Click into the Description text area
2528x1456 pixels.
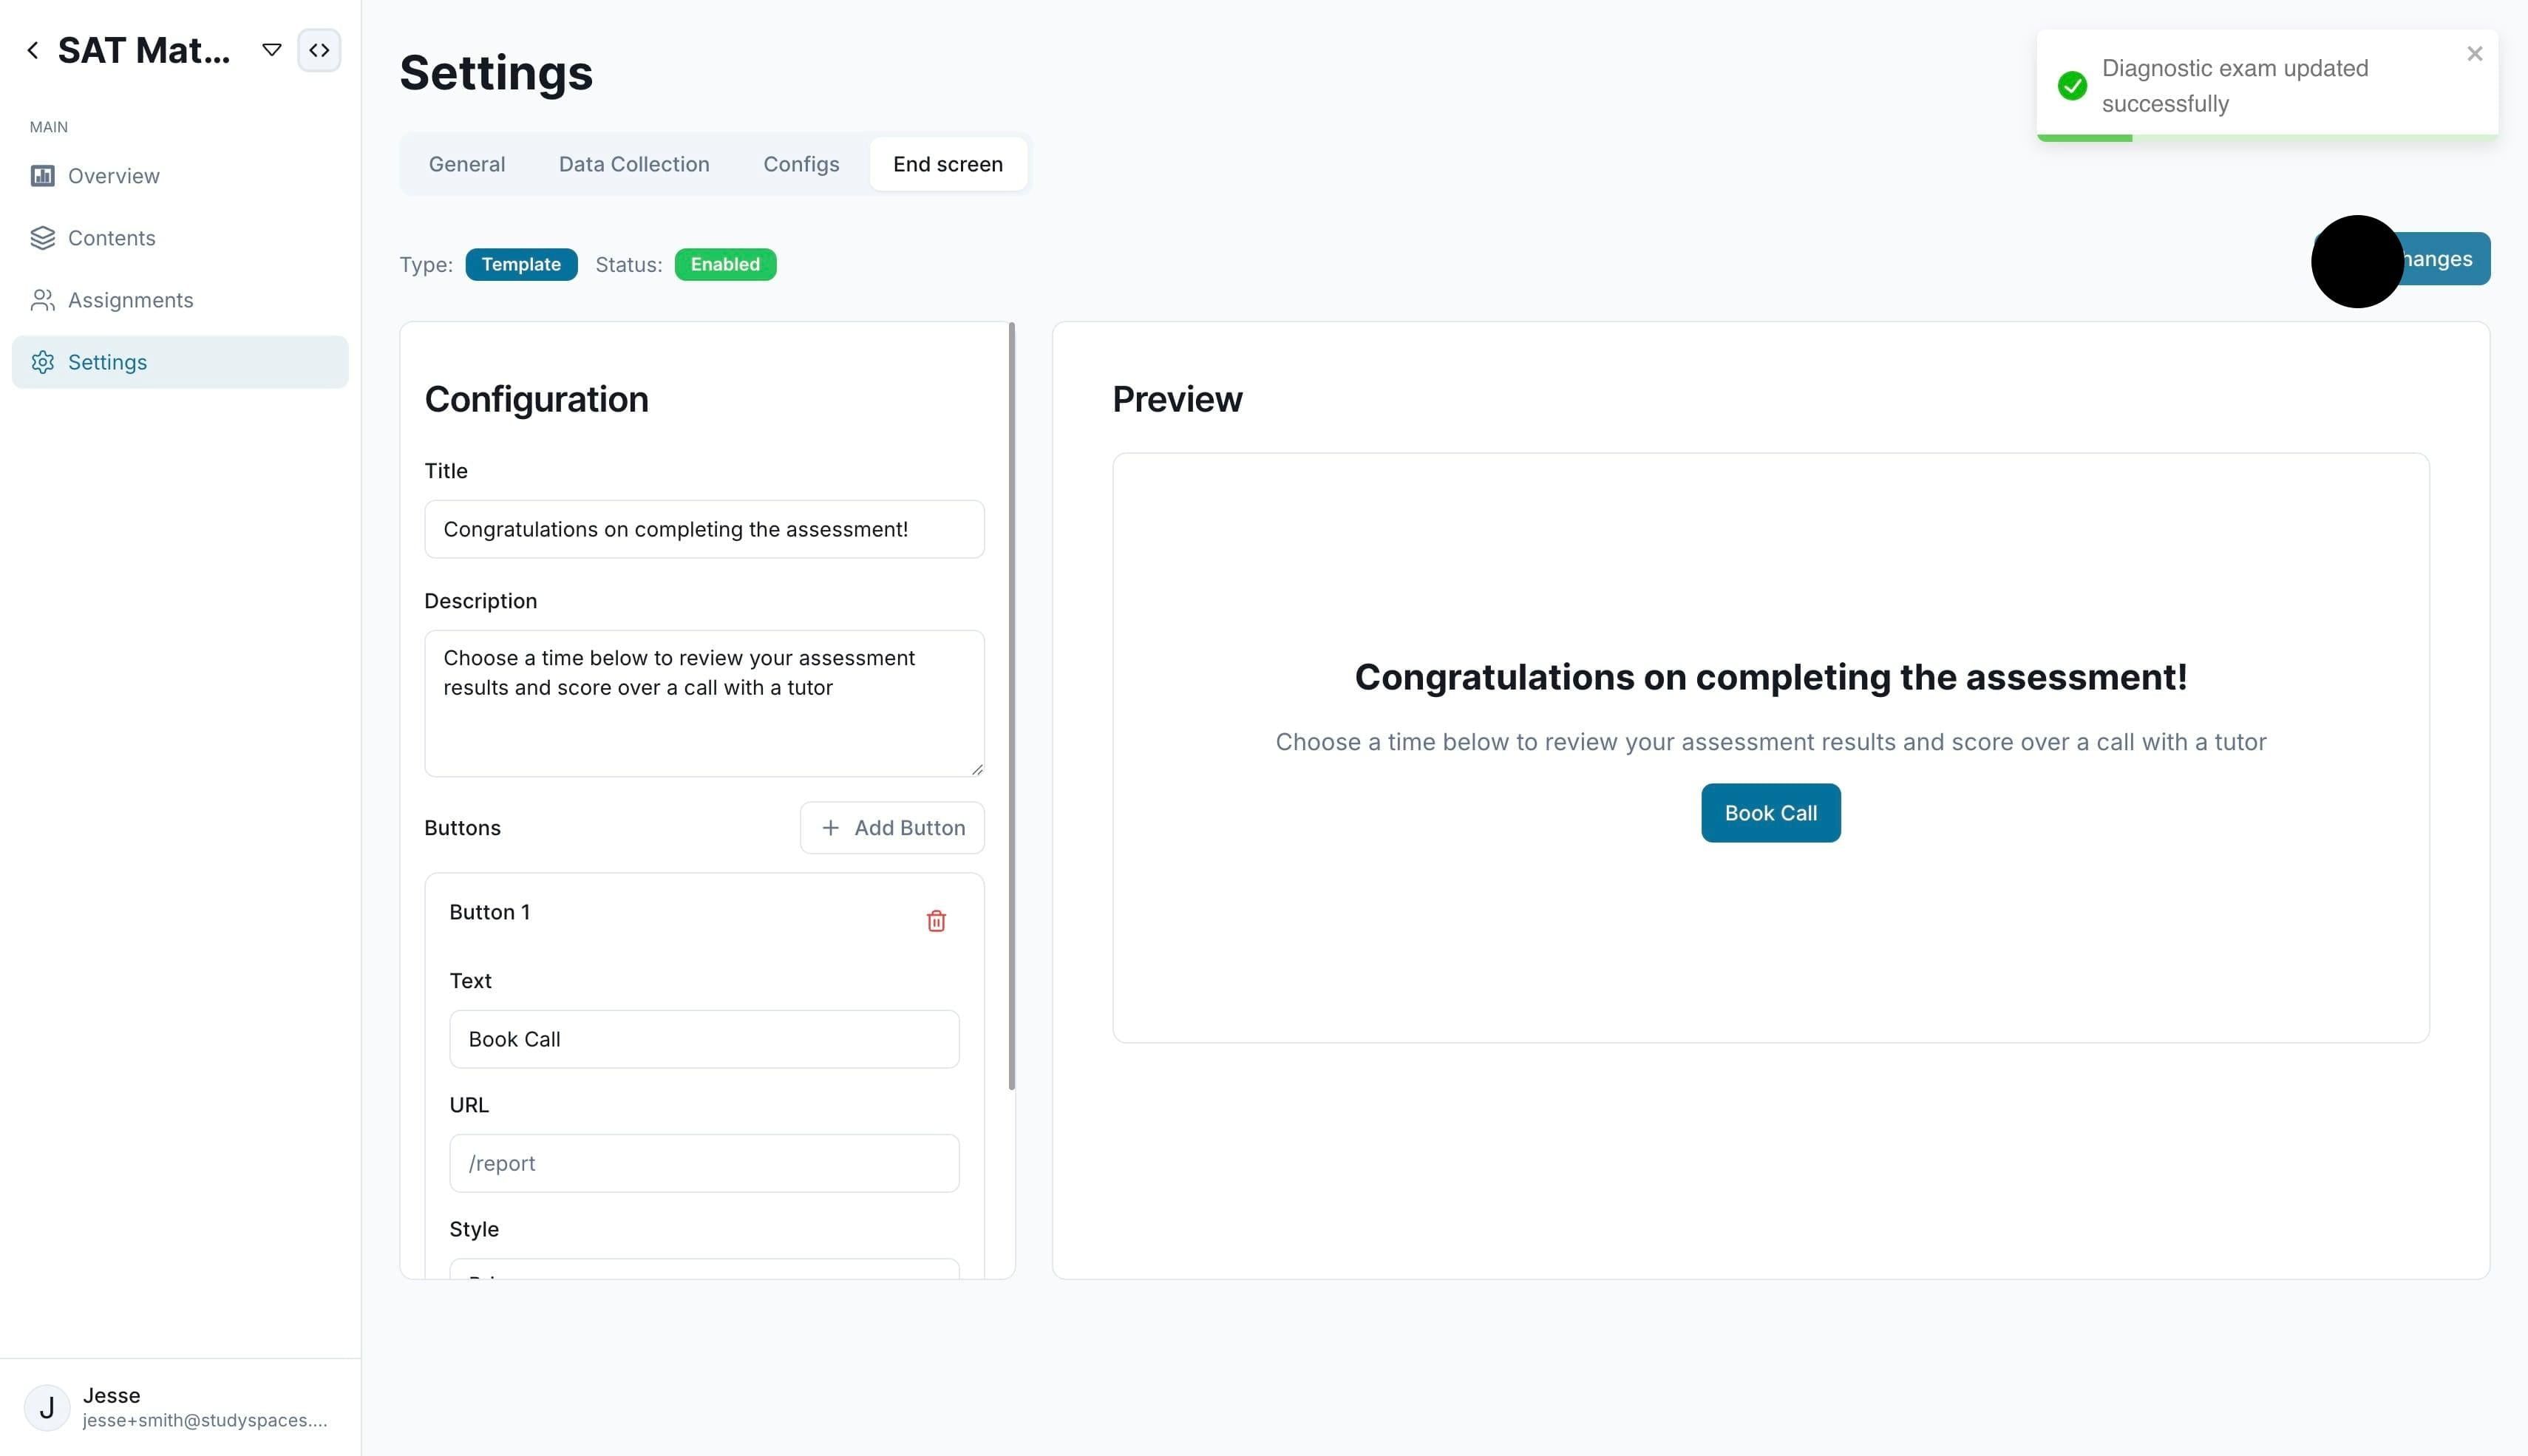pos(704,703)
